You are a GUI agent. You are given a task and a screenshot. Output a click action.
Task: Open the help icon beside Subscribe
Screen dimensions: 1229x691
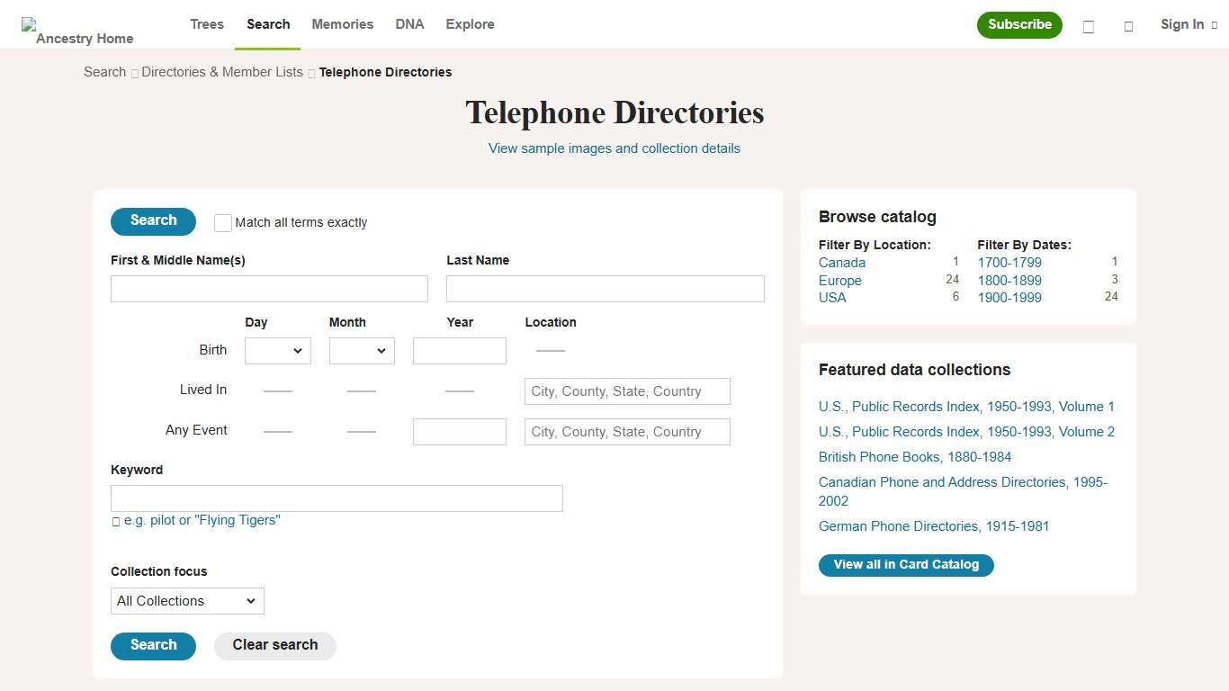(x=1088, y=27)
